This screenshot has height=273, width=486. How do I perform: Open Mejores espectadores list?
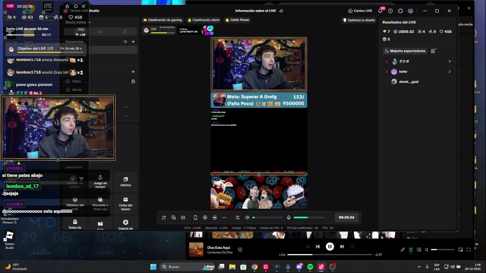coord(405,51)
